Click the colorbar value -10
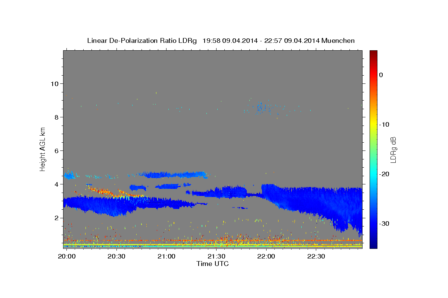 point(384,124)
